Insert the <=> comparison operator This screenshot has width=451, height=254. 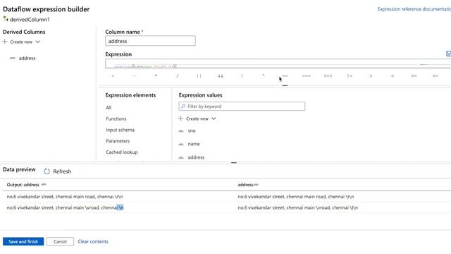pyautogui.click(x=328, y=75)
